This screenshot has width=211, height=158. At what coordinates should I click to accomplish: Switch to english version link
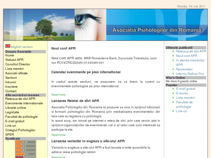[22, 47]
